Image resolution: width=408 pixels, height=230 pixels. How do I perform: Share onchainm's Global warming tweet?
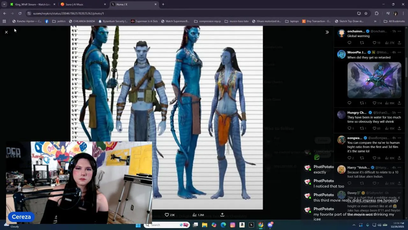tap(399, 42)
